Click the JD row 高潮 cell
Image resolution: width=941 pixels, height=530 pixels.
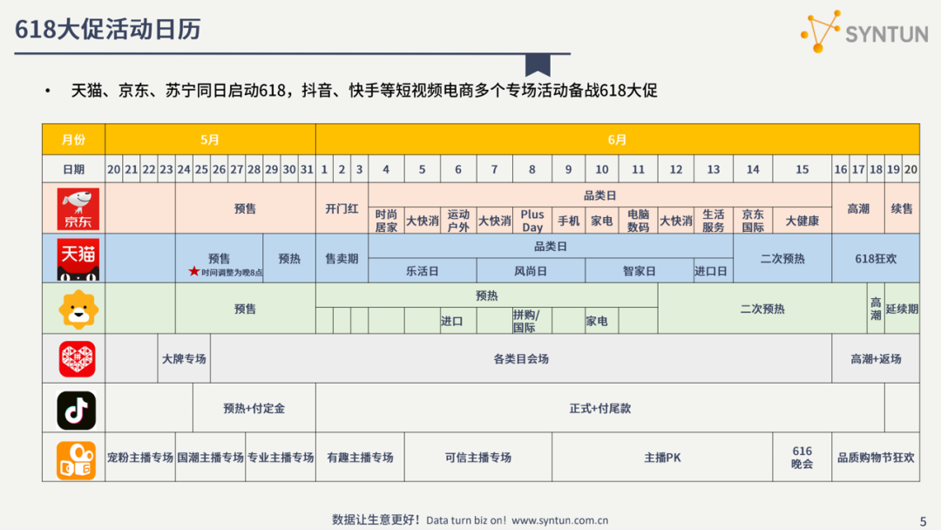click(858, 208)
